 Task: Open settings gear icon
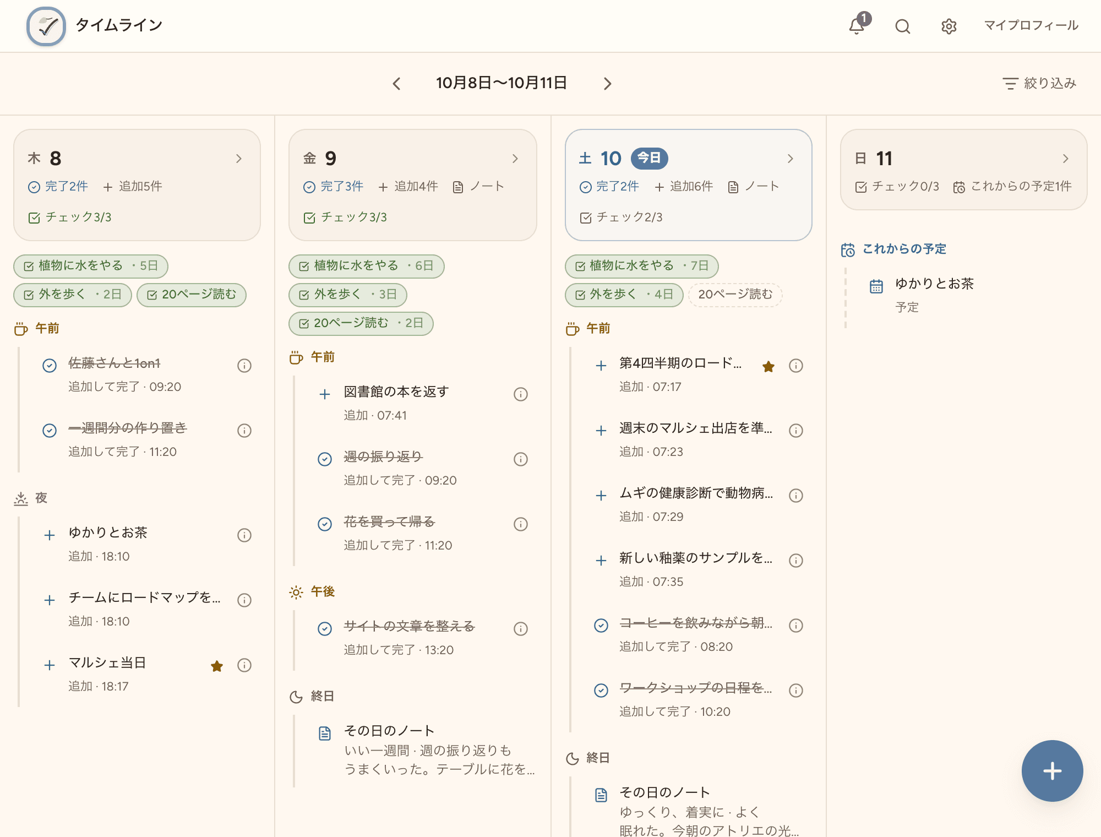pos(949,26)
